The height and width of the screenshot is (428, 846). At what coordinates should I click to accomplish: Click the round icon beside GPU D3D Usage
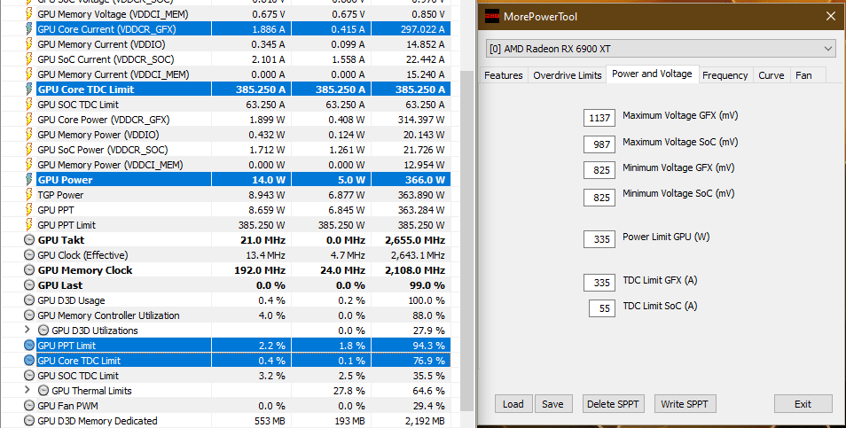coord(29,300)
